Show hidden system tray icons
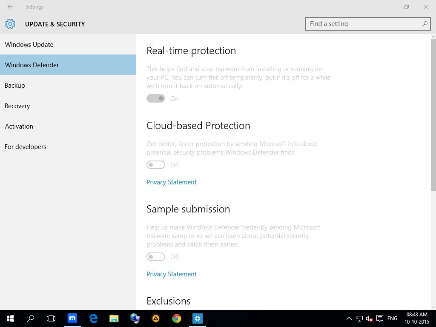This screenshot has width=436, height=327. coord(349,318)
